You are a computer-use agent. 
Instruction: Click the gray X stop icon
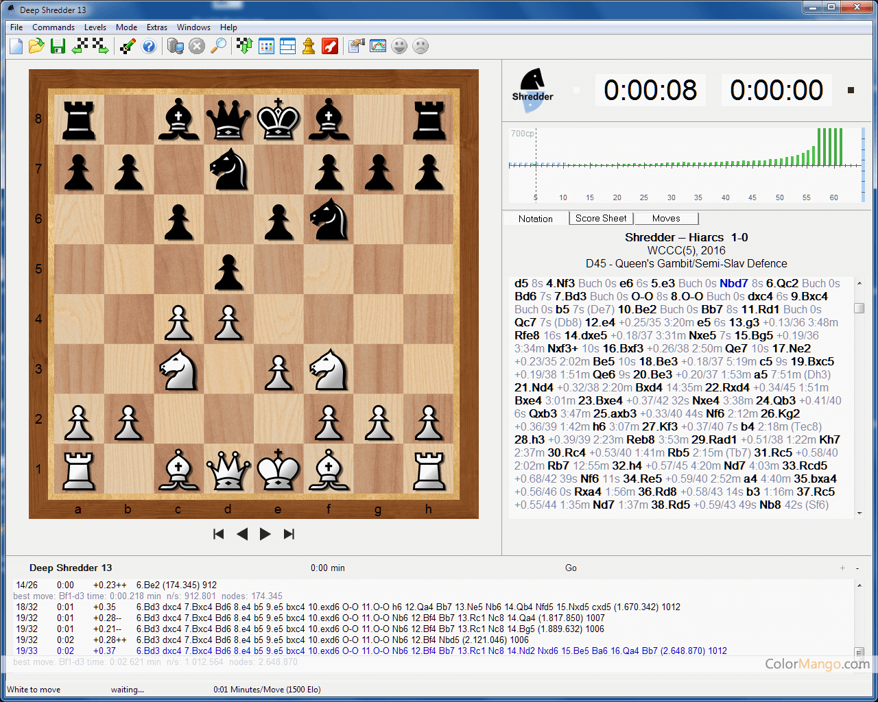tap(197, 46)
